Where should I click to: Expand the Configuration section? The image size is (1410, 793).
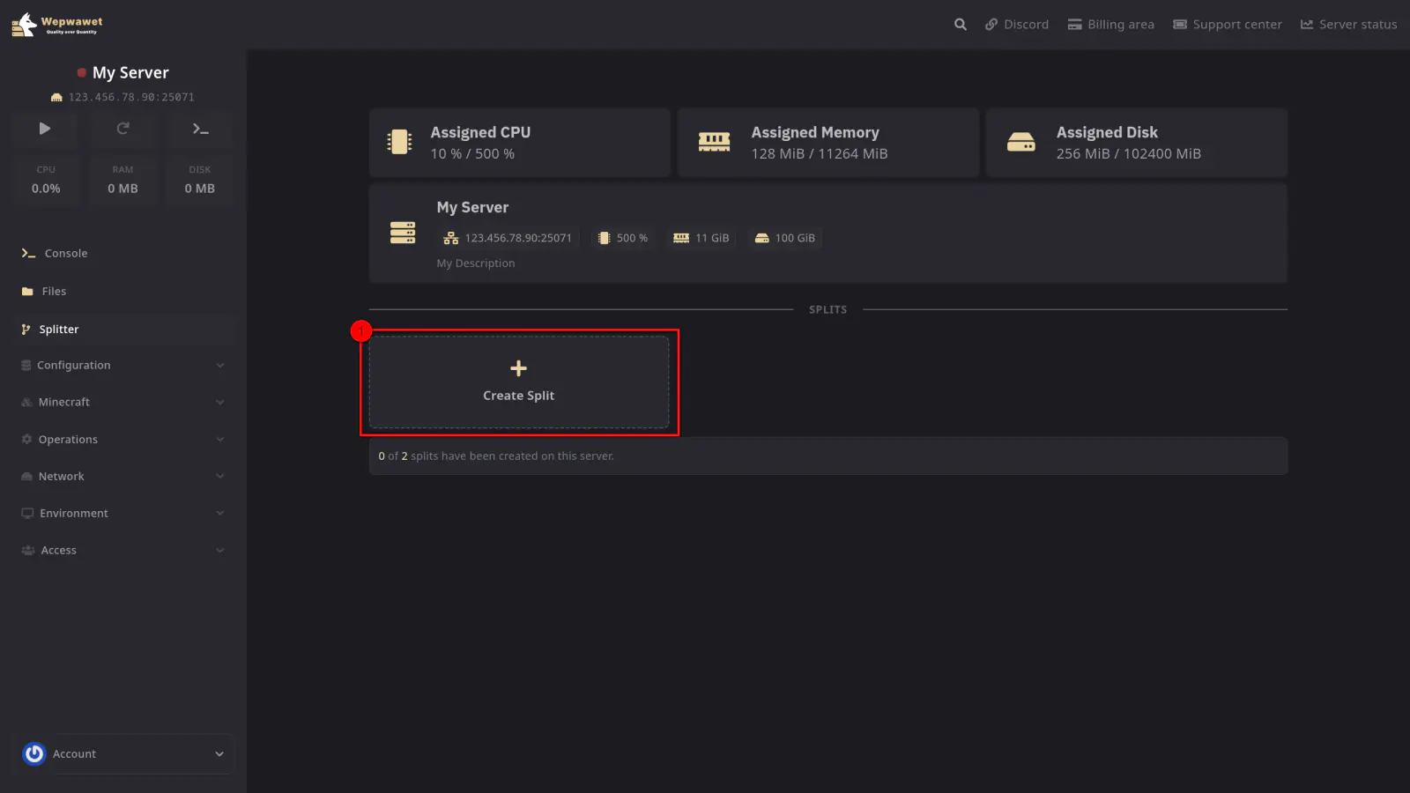(122, 366)
